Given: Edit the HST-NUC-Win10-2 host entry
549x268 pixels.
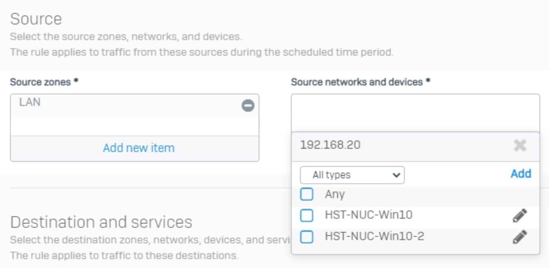Looking at the screenshot, I should pos(520,237).
